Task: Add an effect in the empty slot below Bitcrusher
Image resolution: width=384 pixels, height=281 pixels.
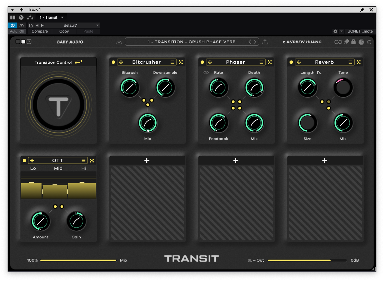Action: [147, 161]
